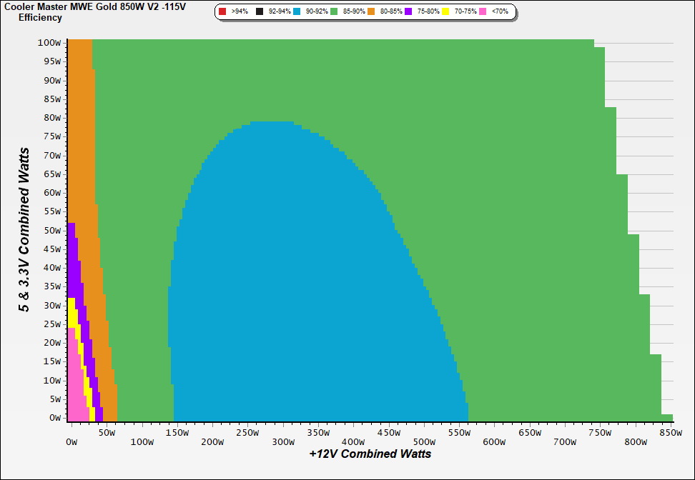Select the blue 90-92% legend swatch
The height and width of the screenshot is (480, 695).
297,12
